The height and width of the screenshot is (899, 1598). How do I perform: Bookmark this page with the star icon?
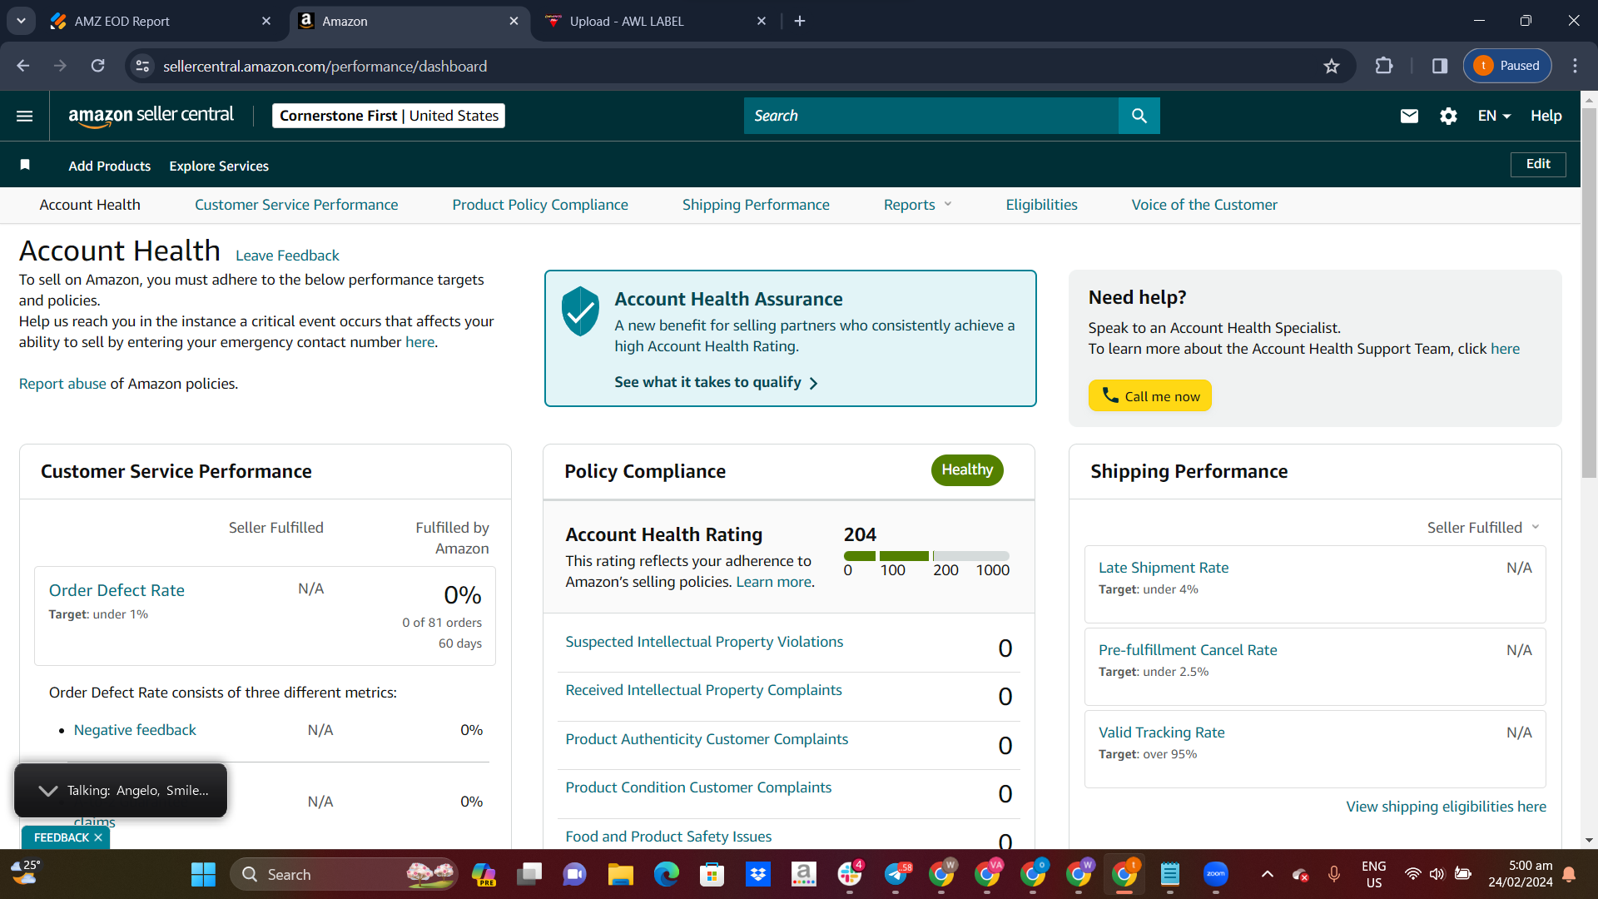[1332, 66]
